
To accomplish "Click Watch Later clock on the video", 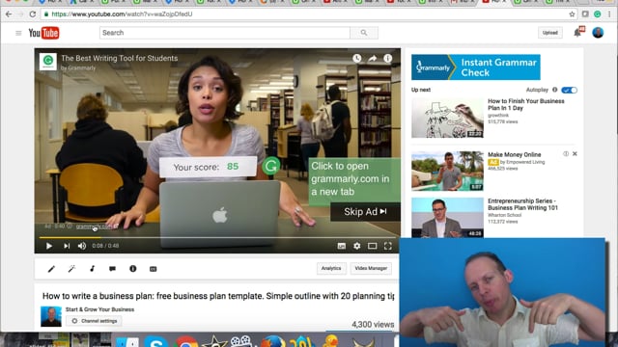I will click(x=357, y=58).
